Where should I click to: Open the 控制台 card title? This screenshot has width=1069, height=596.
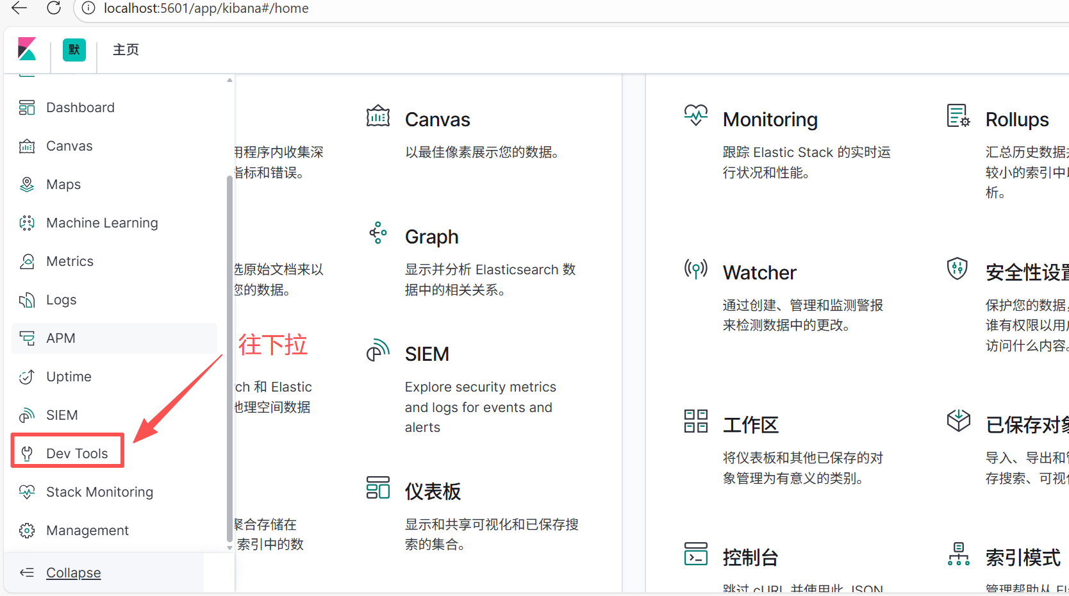[750, 557]
